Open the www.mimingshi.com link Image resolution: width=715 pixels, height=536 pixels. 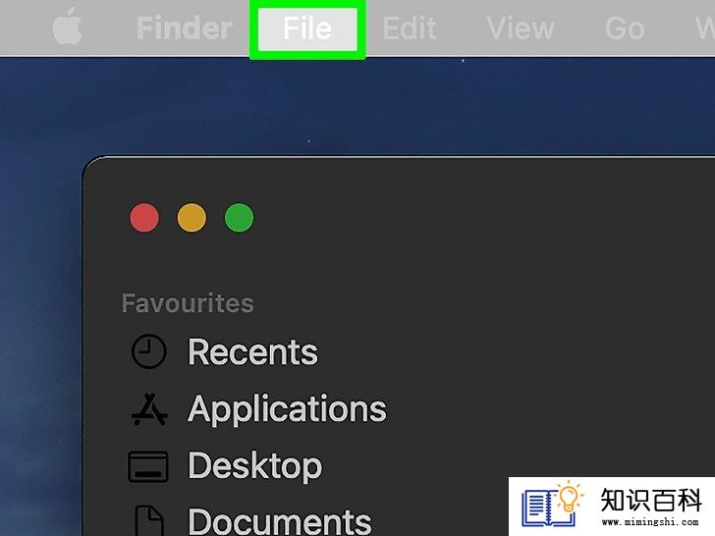pos(650,522)
